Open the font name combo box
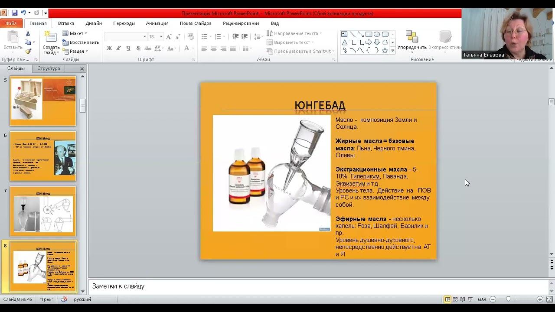Screen dimensions: 555x312 tap(126, 37)
